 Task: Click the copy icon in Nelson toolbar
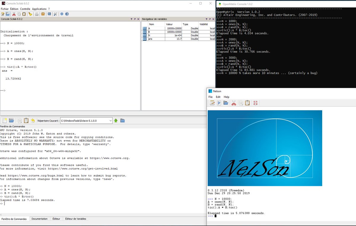click(241, 103)
